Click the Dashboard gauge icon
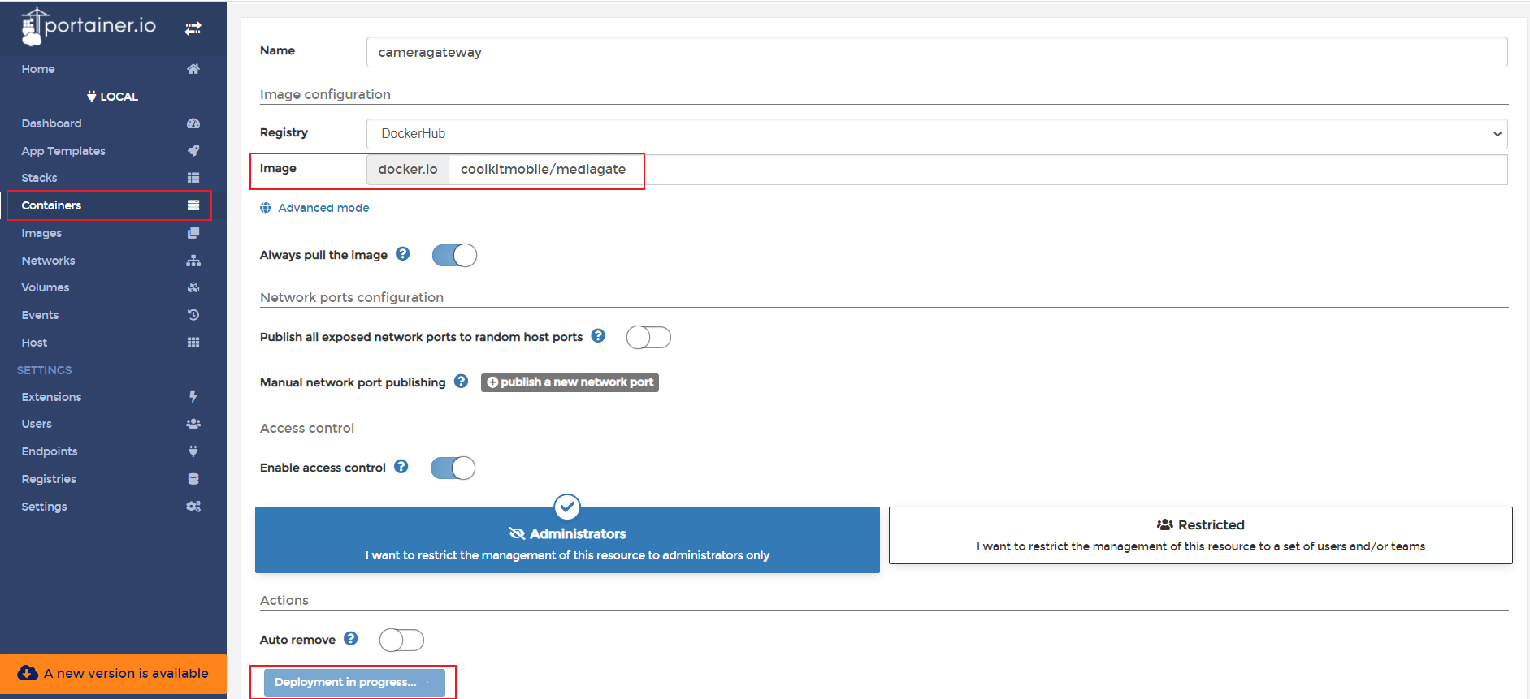1530x699 pixels. 193,123
